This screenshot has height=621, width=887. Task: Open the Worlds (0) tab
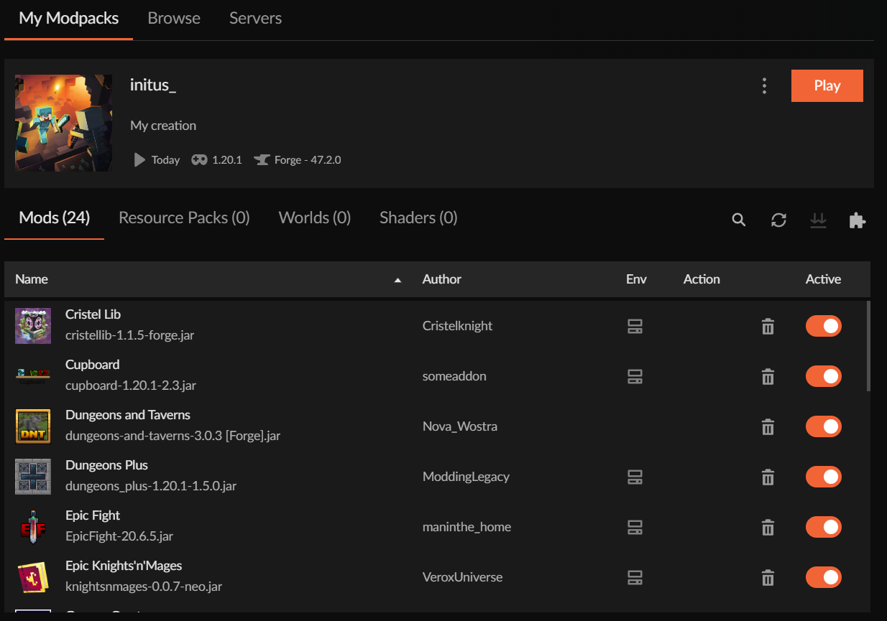(x=315, y=218)
